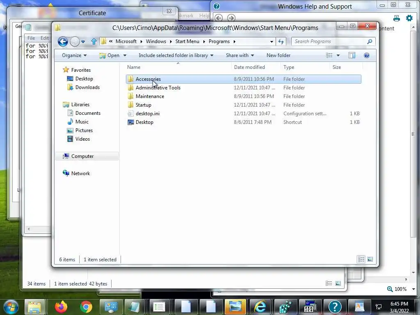This screenshot has width=420, height=315.
Task: Open Include selected folder in library menu
Action: [176, 55]
